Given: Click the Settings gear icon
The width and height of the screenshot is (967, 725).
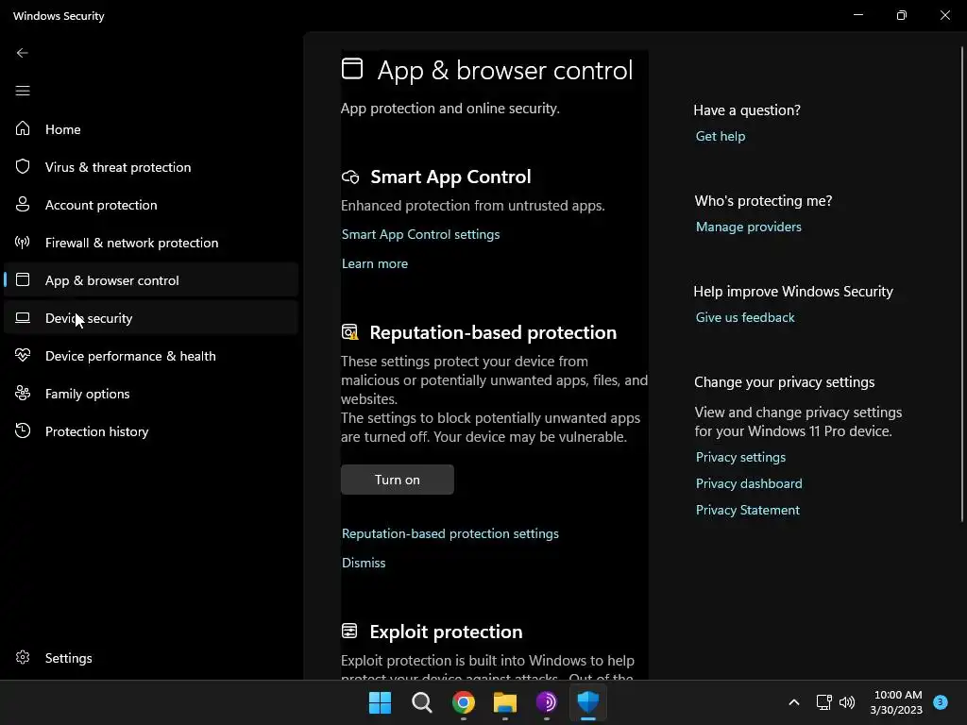Looking at the screenshot, I should (23, 658).
